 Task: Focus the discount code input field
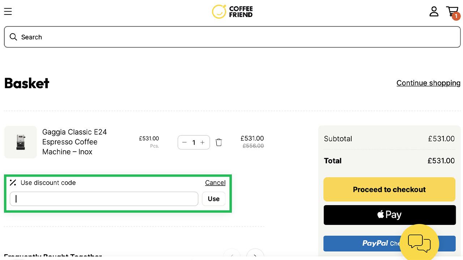pos(104,199)
